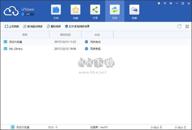Sort by the 修改时间 (Modified time) column
Screen dimensions: 192x130
(x=65, y=34)
